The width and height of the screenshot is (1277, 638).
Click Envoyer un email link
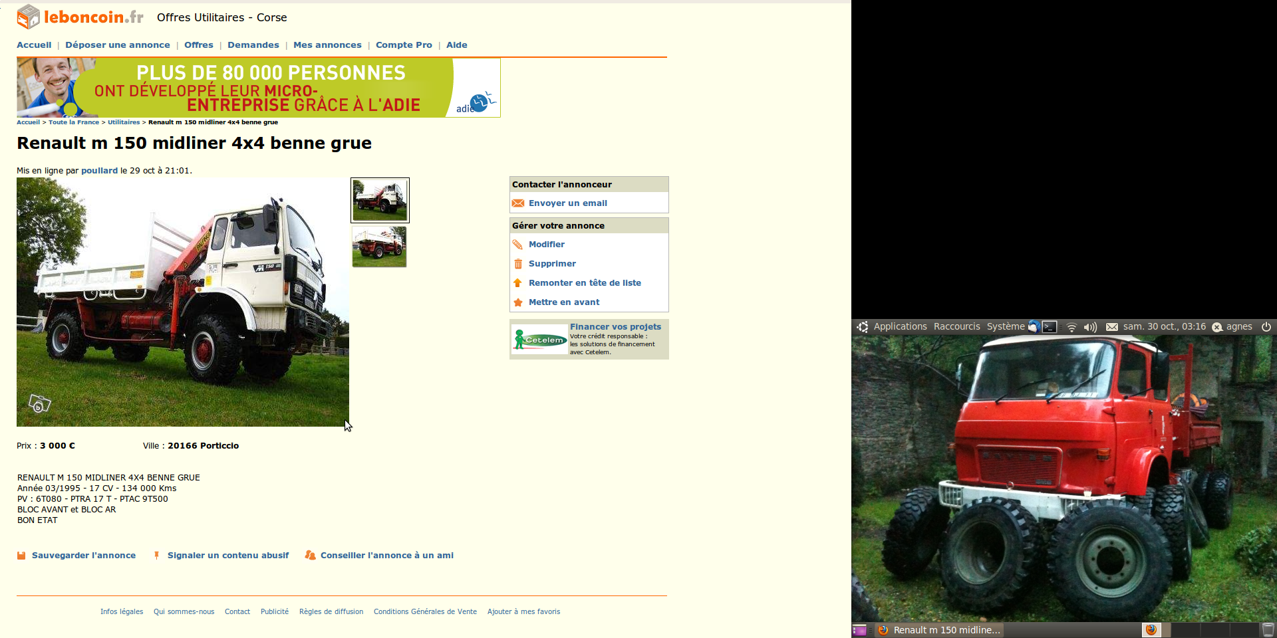(567, 203)
